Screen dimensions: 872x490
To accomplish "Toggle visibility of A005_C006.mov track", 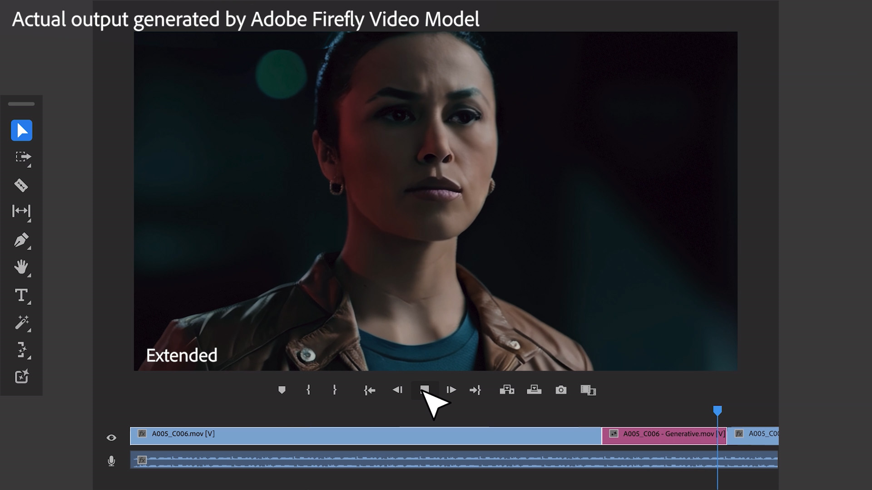I will [x=111, y=436].
